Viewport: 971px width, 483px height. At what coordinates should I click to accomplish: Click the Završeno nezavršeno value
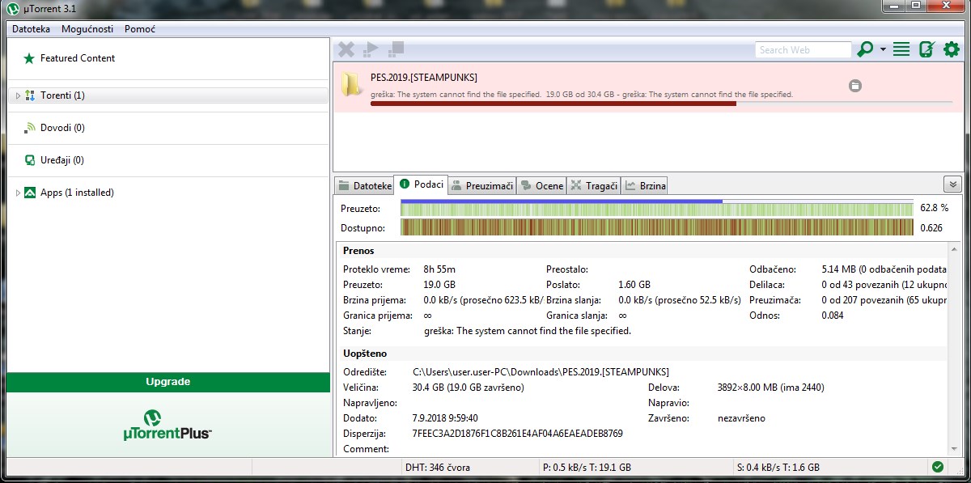741,418
